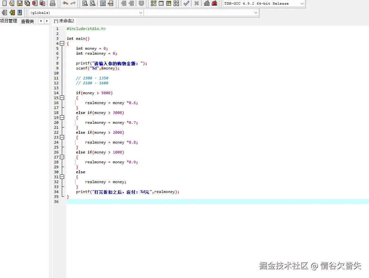Click line number 10 in gutter
The image size is (369, 278).
click(x=56, y=73)
